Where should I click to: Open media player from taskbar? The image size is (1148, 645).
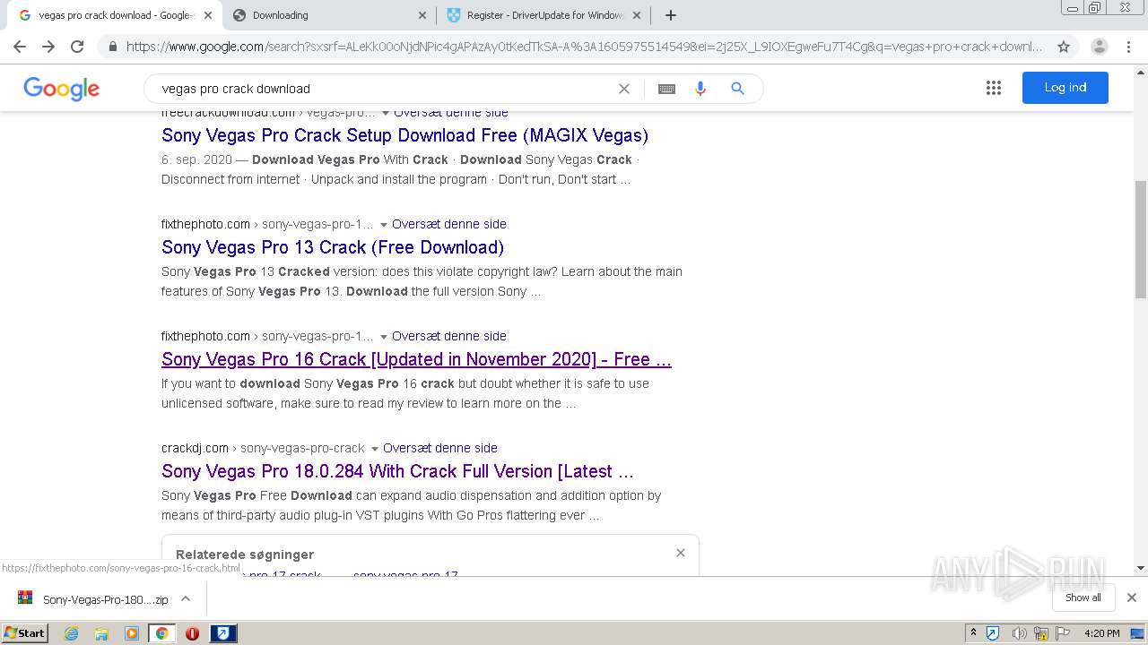click(132, 633)
